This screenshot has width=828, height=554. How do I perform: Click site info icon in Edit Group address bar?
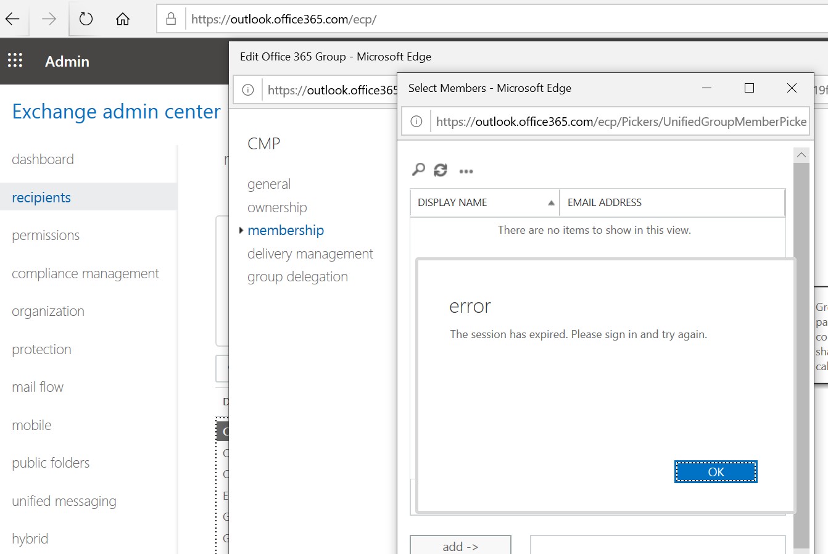click(x=248, y=90)
